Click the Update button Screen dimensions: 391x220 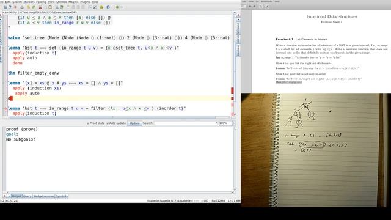[x=134, y=123]
